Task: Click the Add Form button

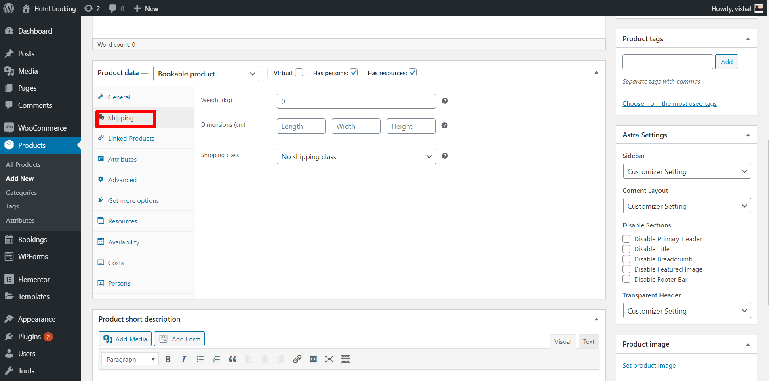Action: [x=179, y=339]
